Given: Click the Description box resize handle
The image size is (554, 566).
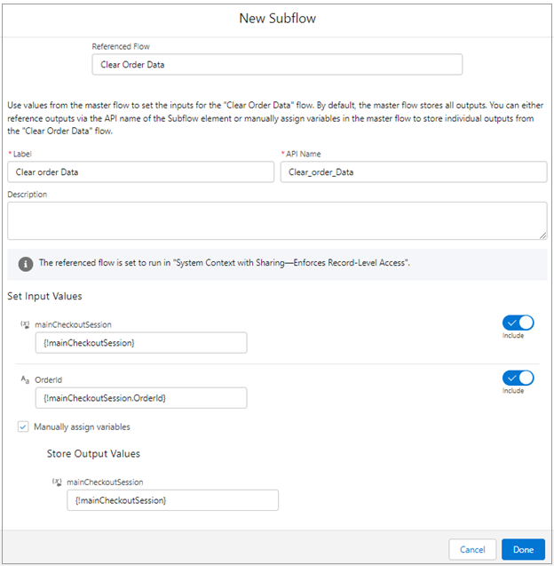Looking at the screenshot, I should pyautogui.click(x=542, y=235).
